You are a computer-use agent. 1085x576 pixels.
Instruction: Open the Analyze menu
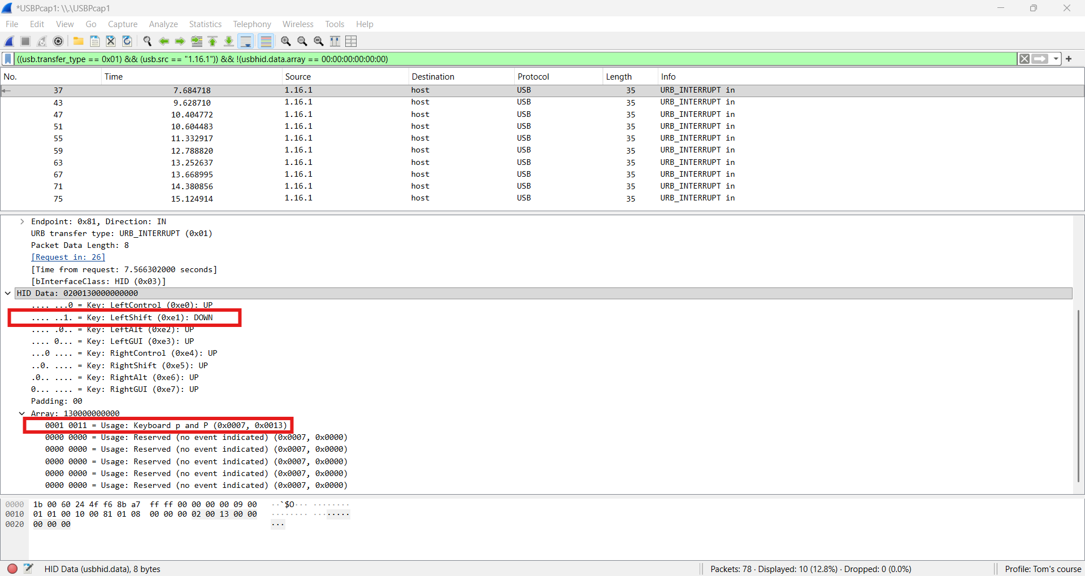pos(163,24)
